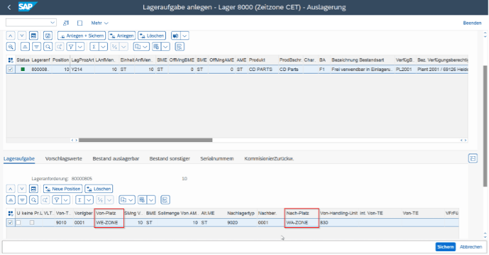Viewport: 489px width, 255px height.
Task: Open the layout dropdown in lower table toolbar
Action: point(151,199)
